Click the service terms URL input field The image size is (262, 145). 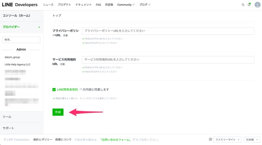coord(168,60)
